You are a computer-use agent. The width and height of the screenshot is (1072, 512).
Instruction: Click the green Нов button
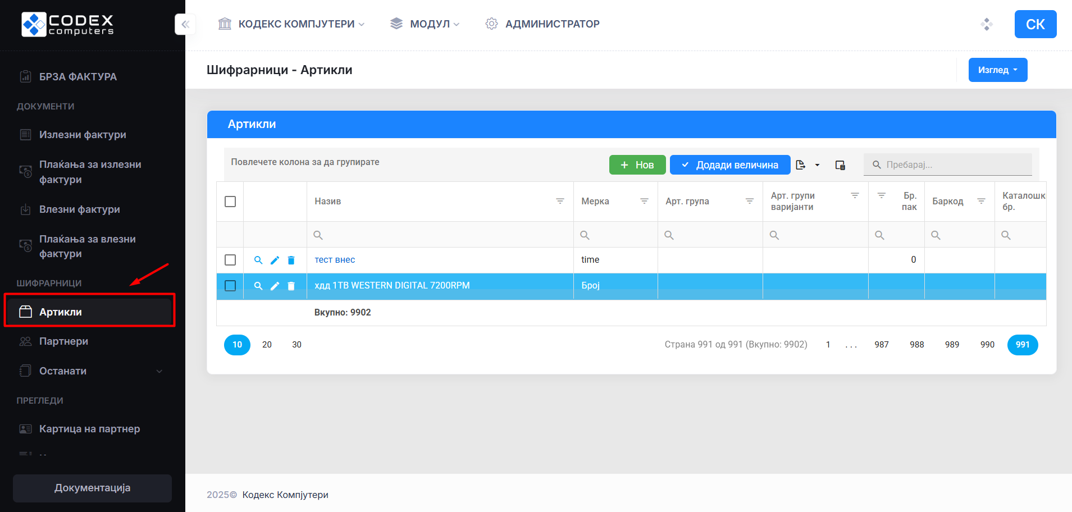[x=637, y=165]
